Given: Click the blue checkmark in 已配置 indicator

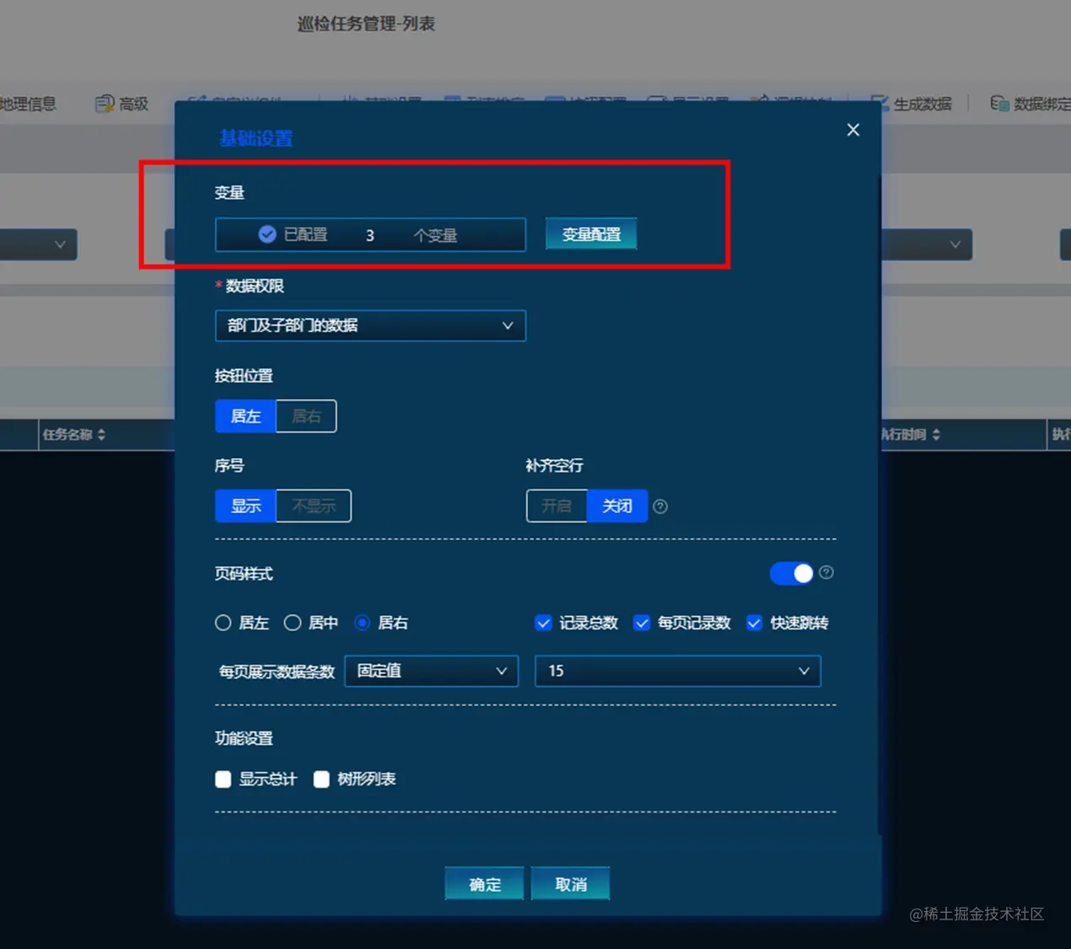Looking at the screenshot, I should pyautogui.click(x=266, y=235).
